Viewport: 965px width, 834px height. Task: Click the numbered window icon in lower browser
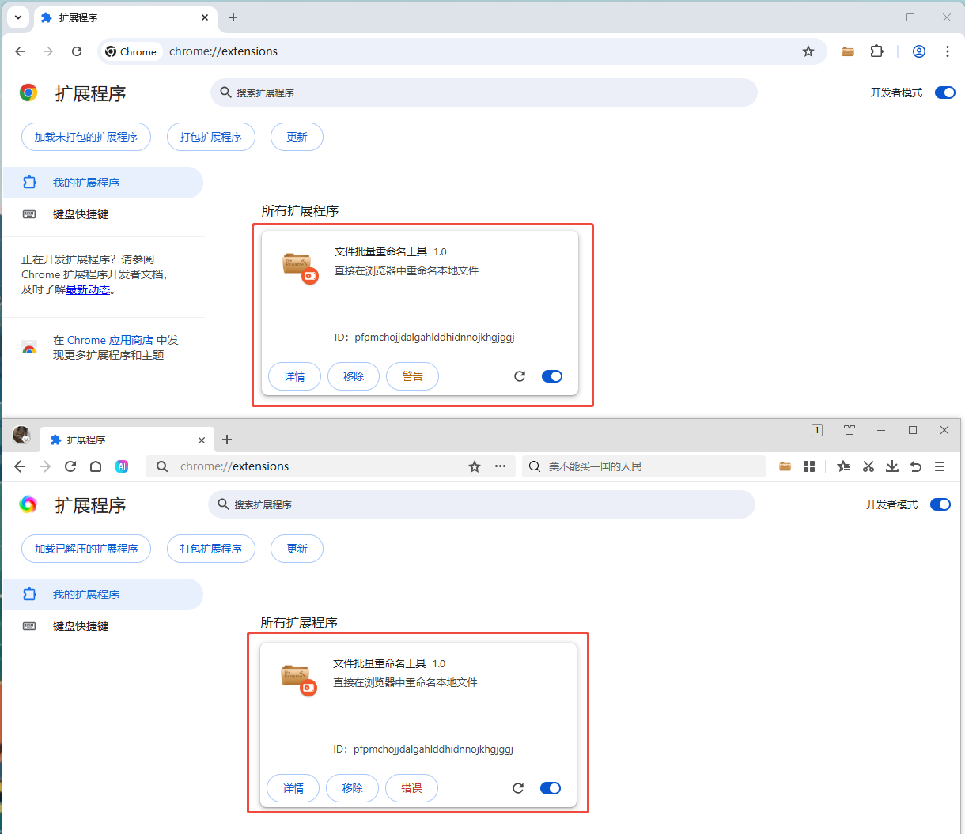coord(817,430)
